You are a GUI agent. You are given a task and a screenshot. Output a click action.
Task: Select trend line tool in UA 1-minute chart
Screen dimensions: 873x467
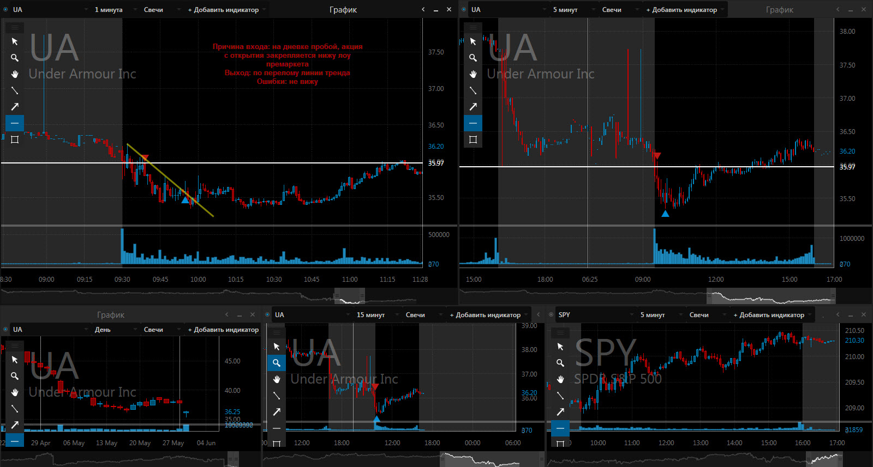tap(15, 90)
